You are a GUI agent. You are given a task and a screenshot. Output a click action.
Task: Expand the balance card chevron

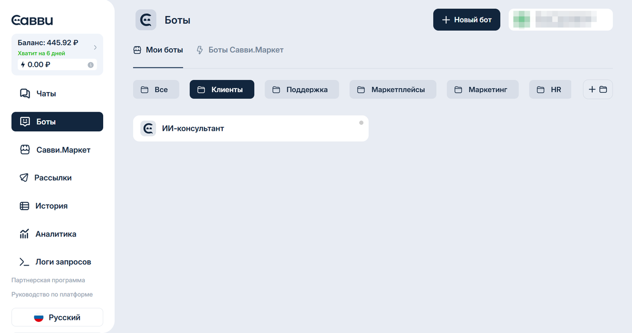coord(95,46)
